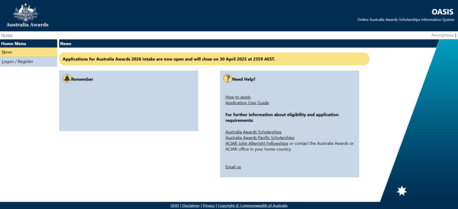
Task: Click the applications open announcement banner
Action: [214, 59]
